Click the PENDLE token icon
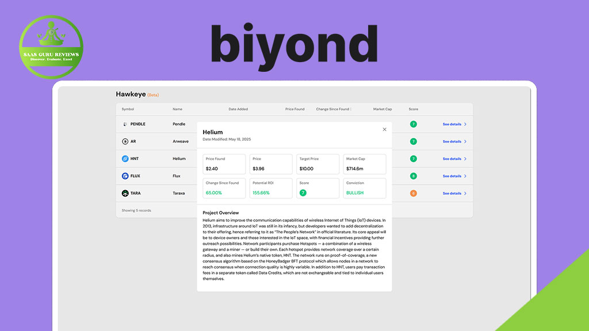The image size is (589, 331). coord(125,124)
